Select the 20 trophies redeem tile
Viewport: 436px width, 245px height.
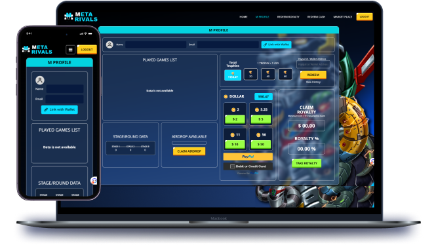click(250, 74)
